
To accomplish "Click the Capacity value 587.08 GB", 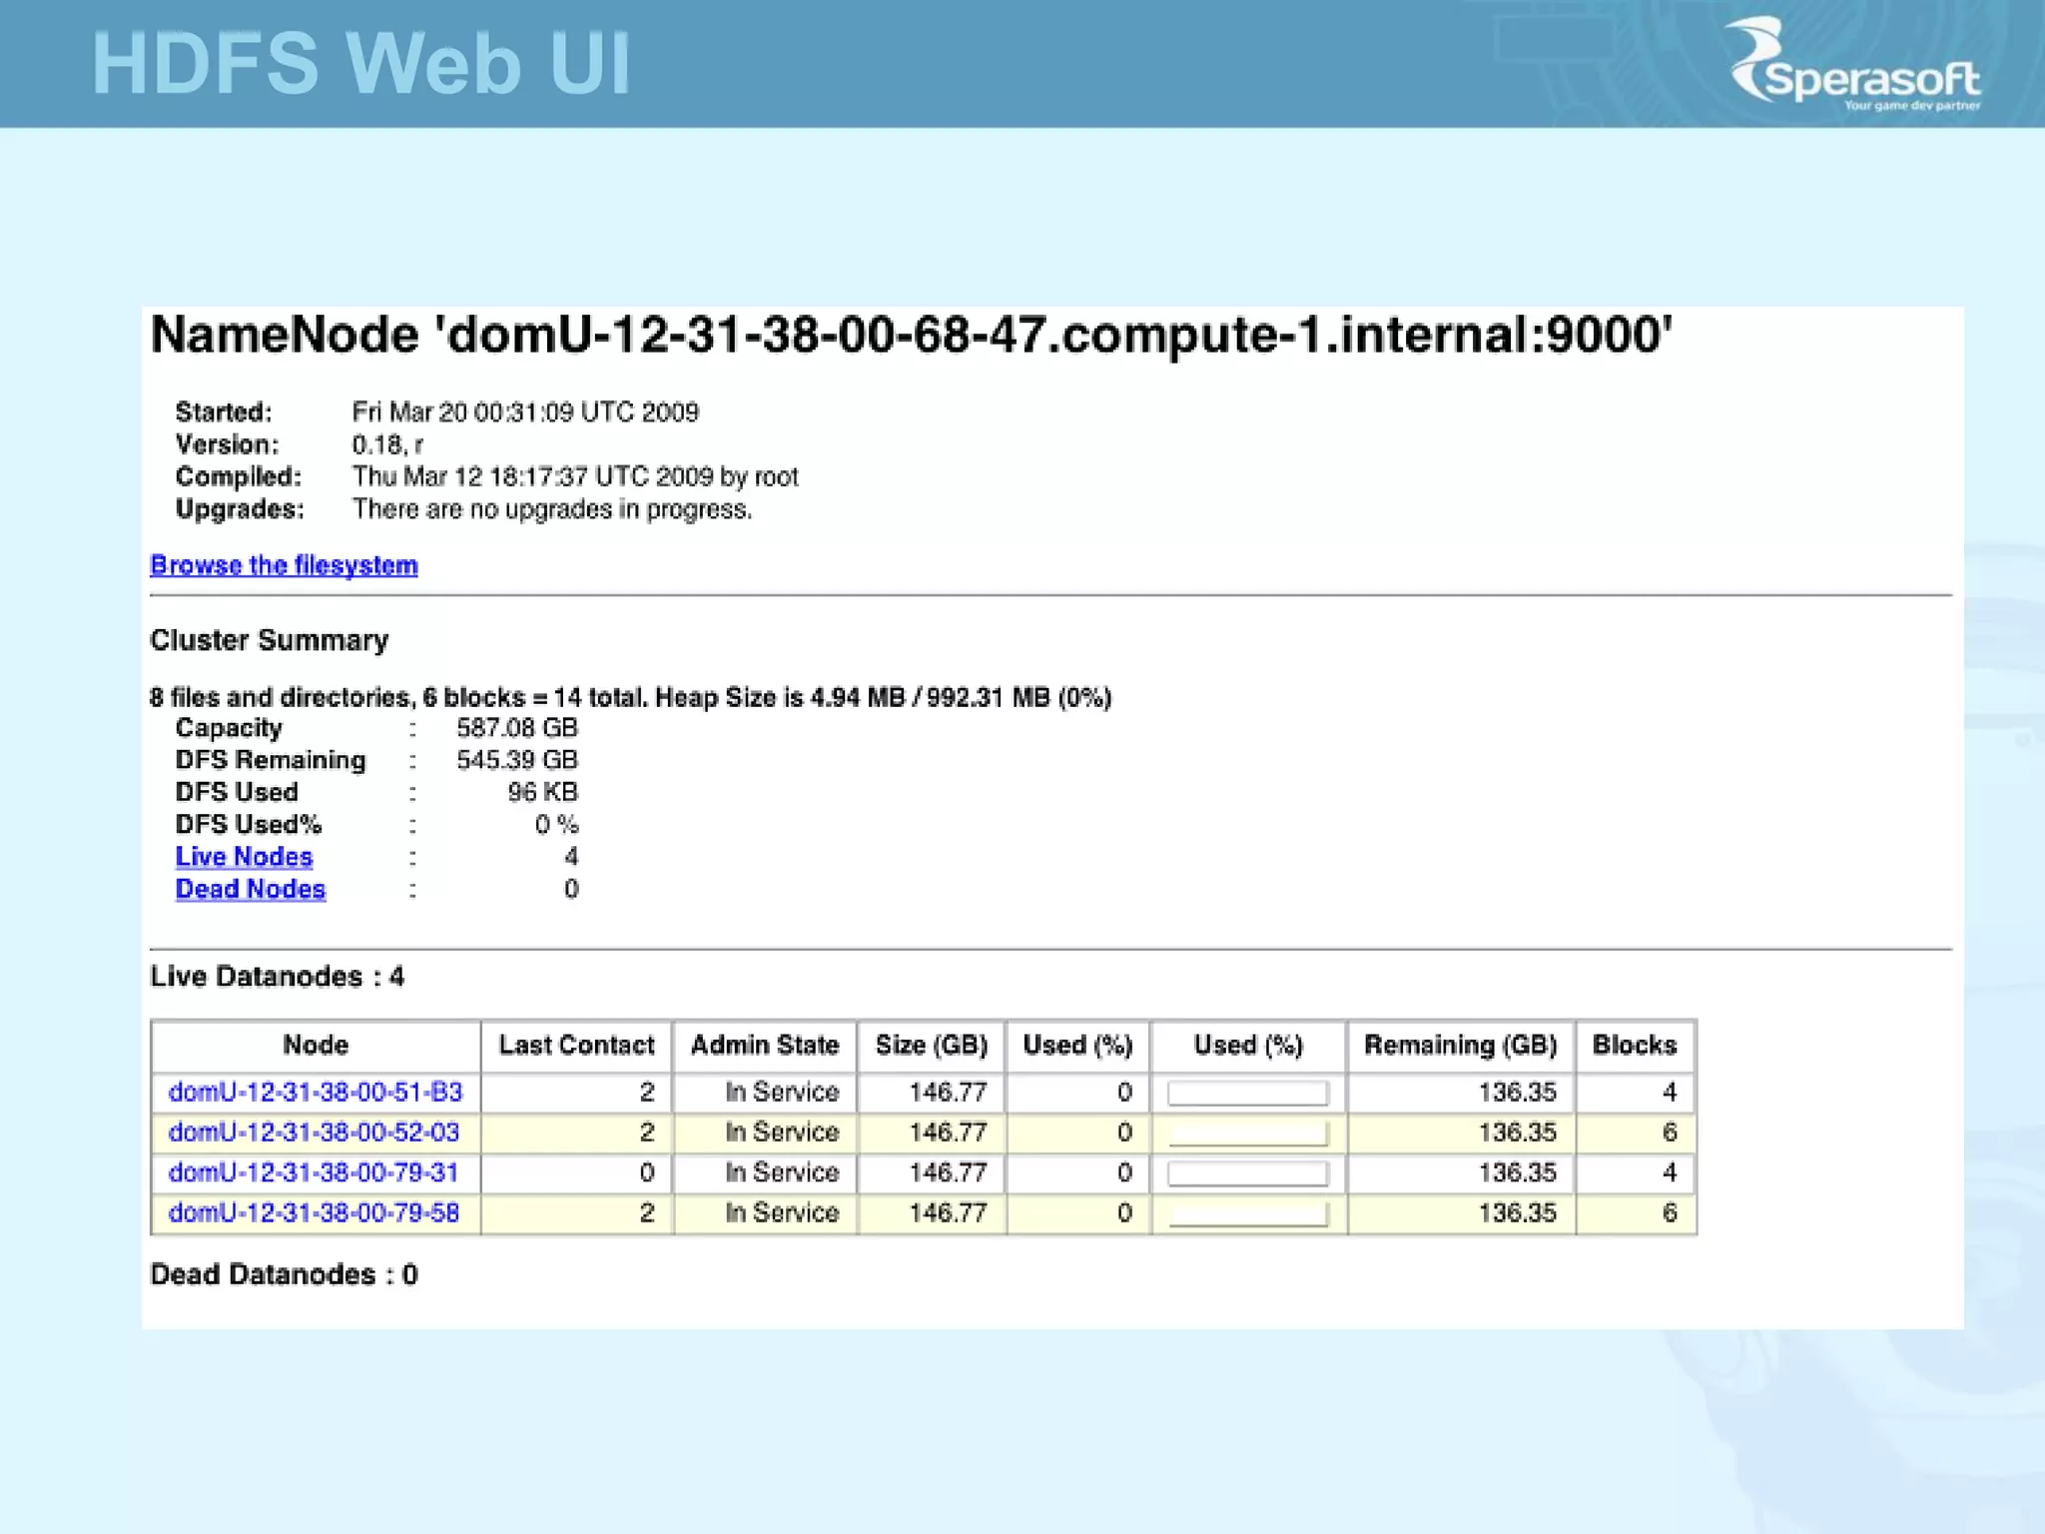I will 517,728.
